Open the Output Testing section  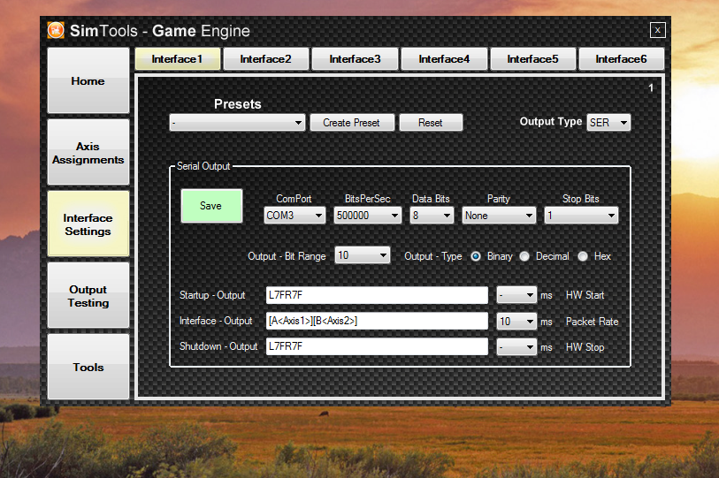click(88, 296)
